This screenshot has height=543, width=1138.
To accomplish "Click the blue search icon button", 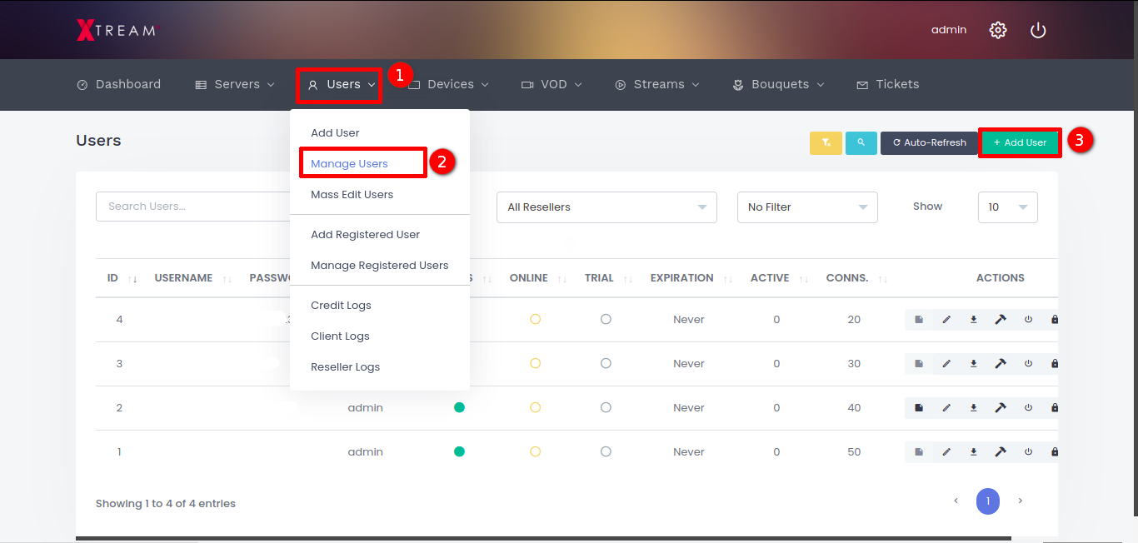I will [861, 142].
